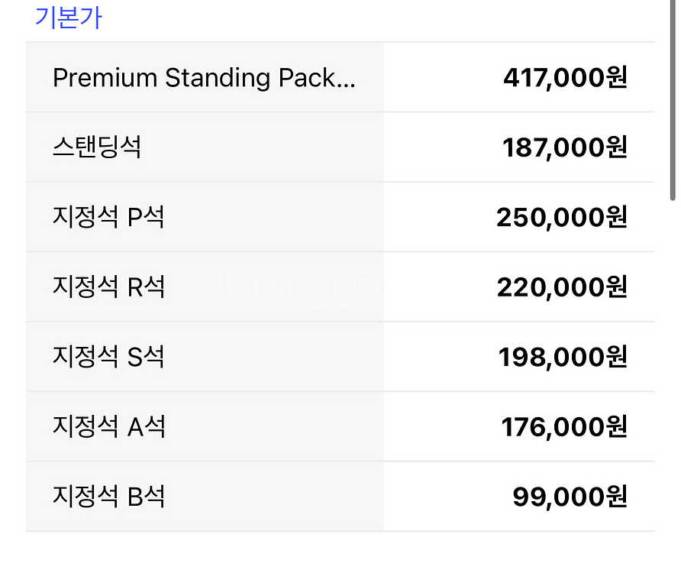Click the word Premium in first row
The height and width of the screenshot is (573, 681).
pos(105,78)
